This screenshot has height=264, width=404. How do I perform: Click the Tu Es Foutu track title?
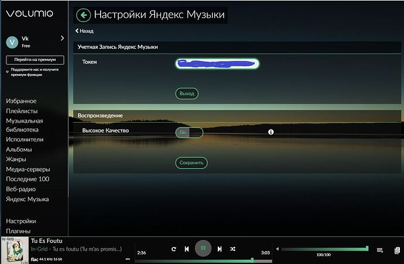click(47, 241)
